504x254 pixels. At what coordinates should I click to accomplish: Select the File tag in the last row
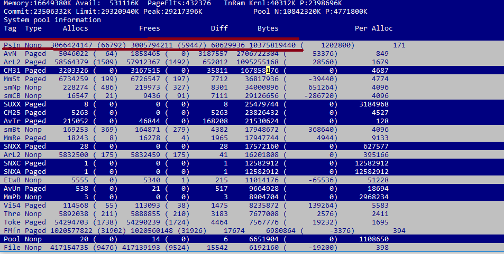pos(12,247)
